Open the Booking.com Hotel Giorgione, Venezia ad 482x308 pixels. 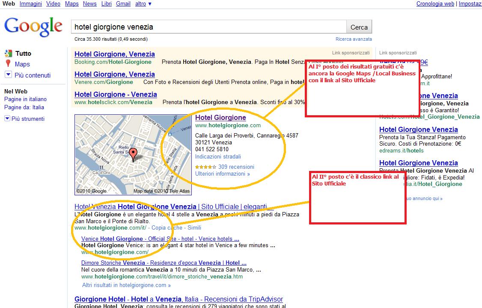115,54
